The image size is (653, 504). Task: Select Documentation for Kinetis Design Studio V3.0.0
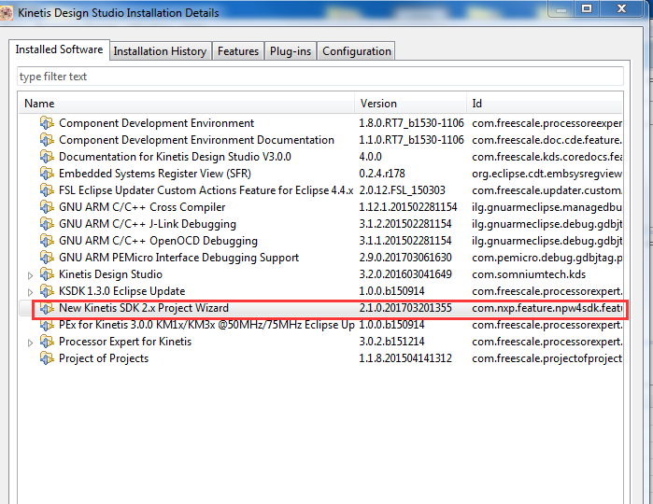pos(175,157)
